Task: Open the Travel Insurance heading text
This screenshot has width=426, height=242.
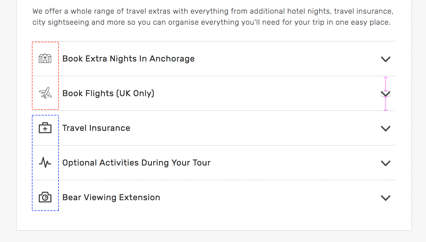Action: pyautogui.click(x=96, y=128)
